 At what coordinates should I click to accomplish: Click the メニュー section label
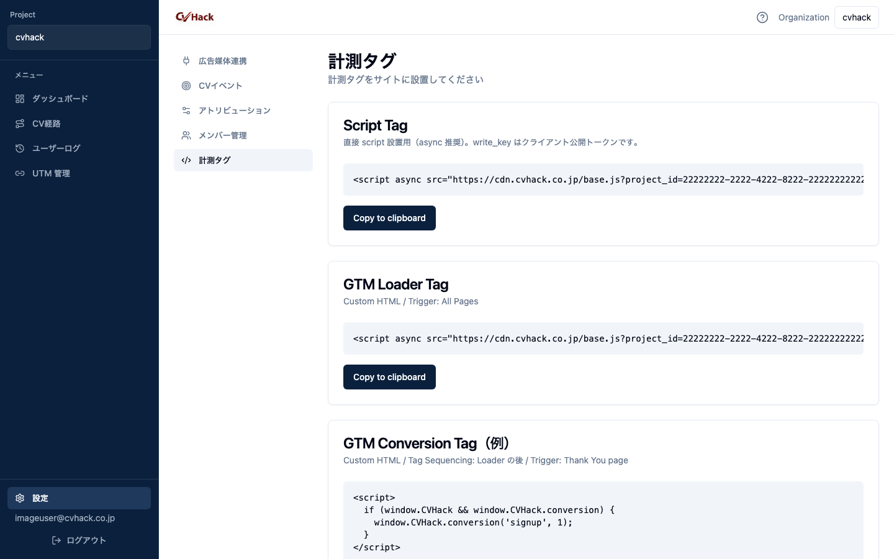pos(29,75)
